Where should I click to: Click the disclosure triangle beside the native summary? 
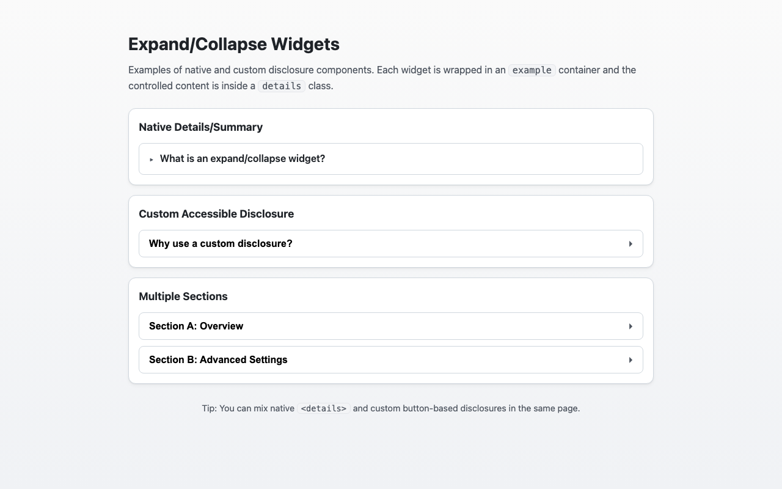click(152, 159)
